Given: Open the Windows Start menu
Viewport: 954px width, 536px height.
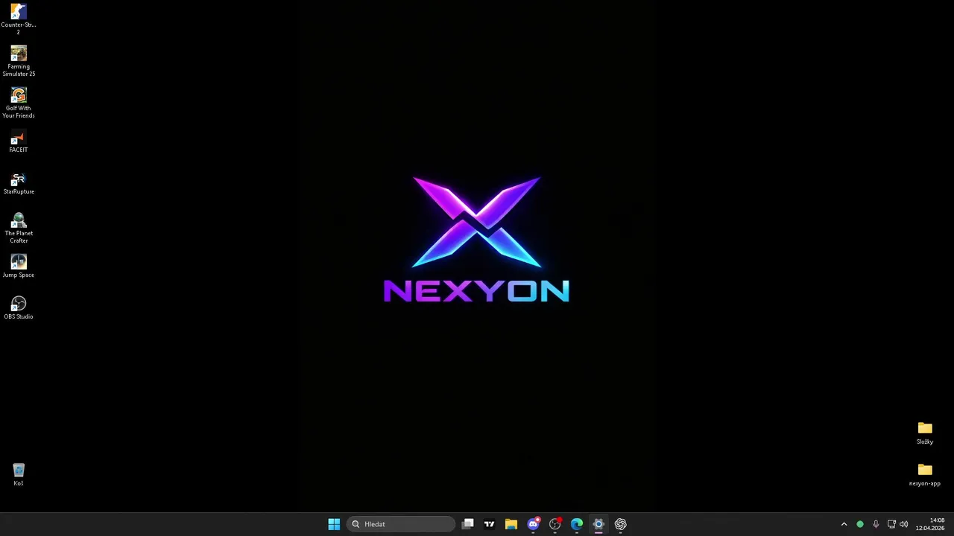Looking at the screenshot, I should pos(334,524).
